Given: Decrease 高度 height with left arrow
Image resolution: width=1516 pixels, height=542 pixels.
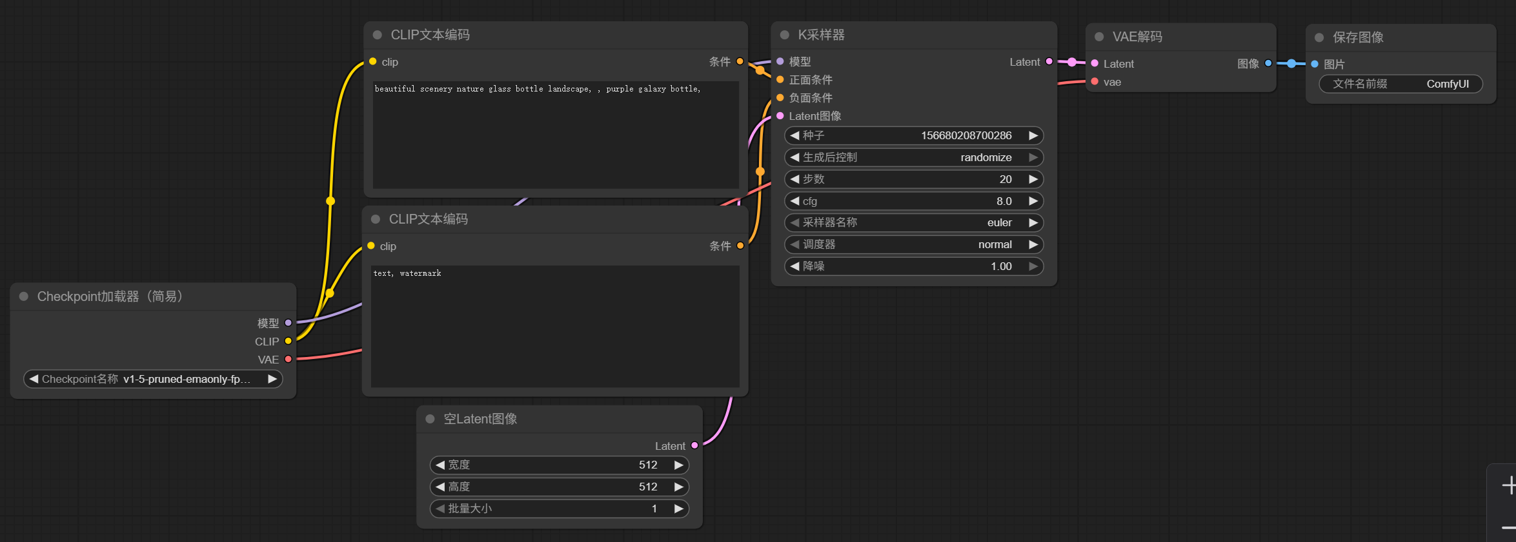Looking at the screenshot, I should tap(440, 487).
